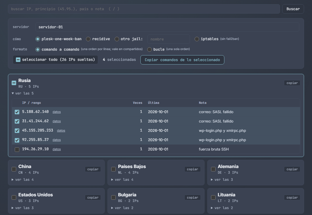Image resolution: width=312 pixels, height=215 pixels.
Task: Copy the Rusia group commands
Action: coord(292,83)
